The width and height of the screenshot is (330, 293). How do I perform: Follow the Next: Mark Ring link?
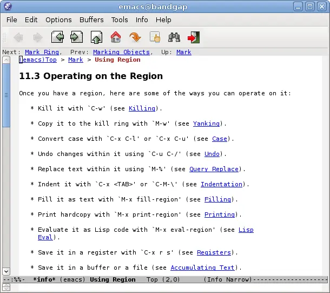[x=42, y=52]
